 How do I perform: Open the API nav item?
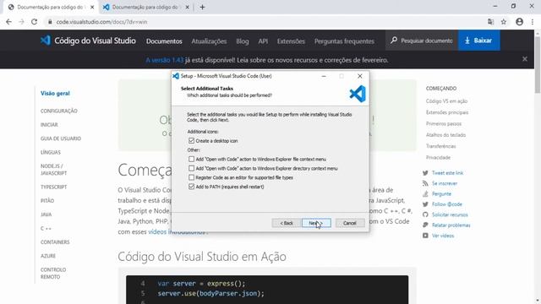263,41
